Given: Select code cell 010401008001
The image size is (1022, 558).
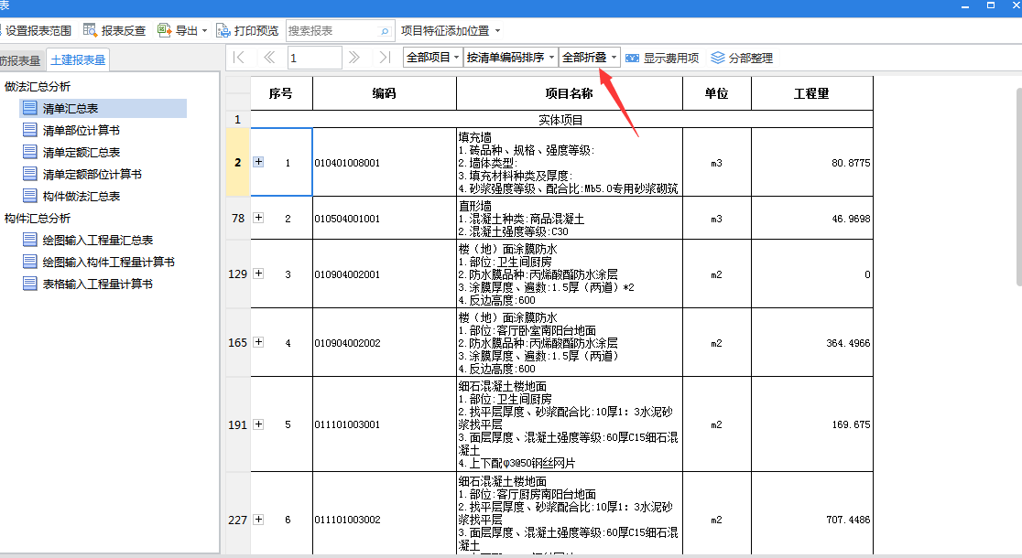Looking at the screenshot, I should (385, 162).
